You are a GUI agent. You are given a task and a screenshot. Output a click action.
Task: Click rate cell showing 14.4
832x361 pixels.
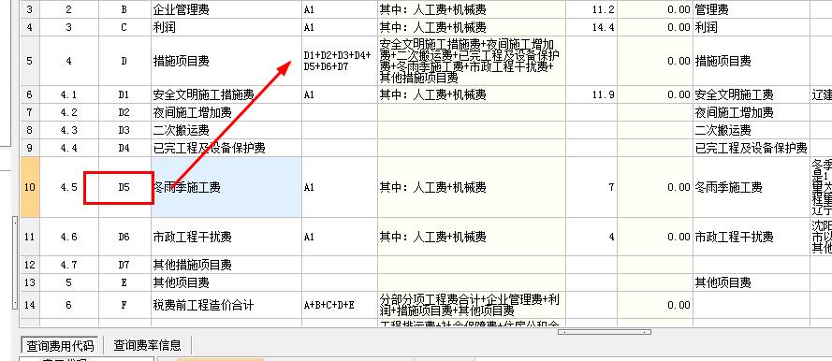[591, 27]
